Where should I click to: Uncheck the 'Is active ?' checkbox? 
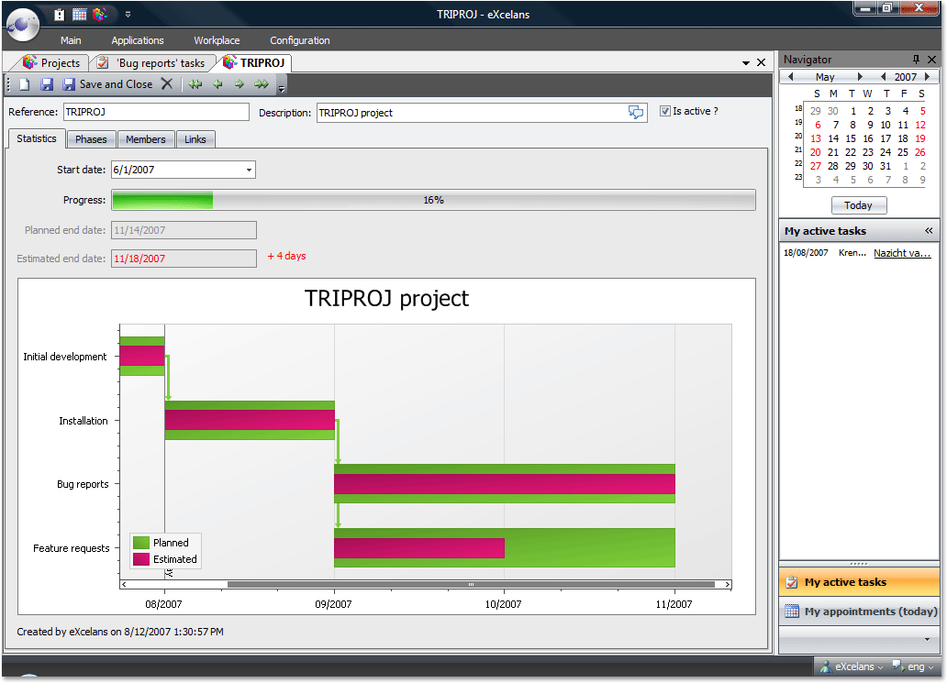coord(665,112)
